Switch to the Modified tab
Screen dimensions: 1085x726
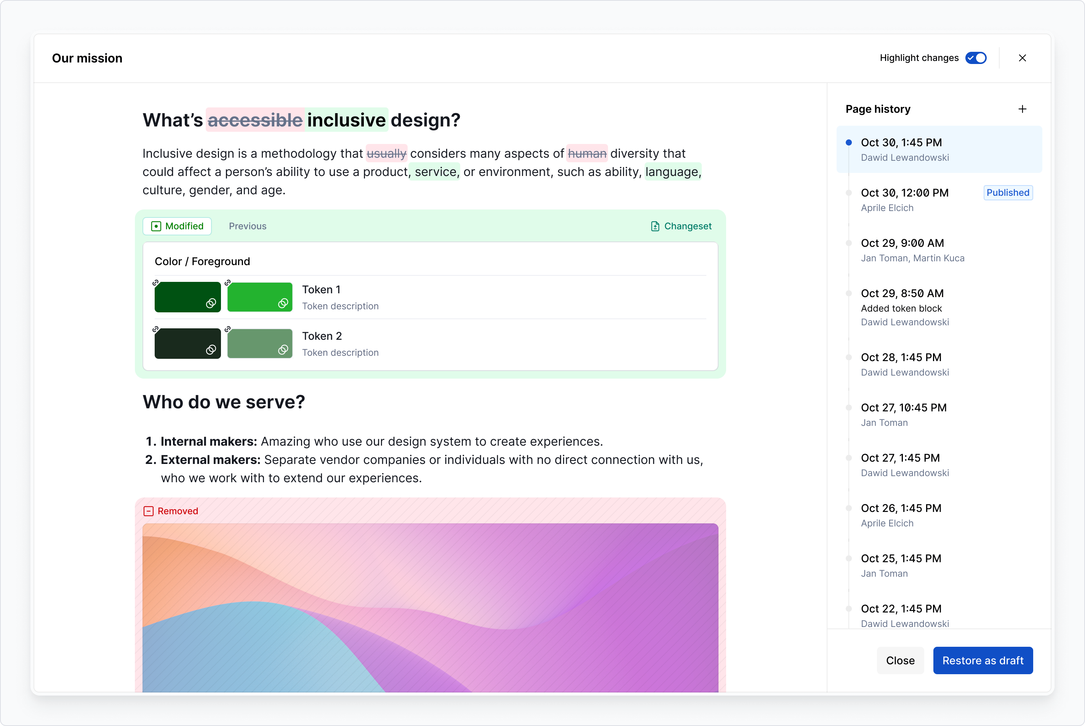pyautogui.click(x=178, y=226)
